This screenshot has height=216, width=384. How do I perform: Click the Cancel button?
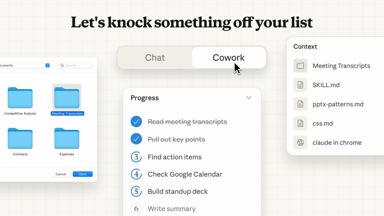point(60,174)
